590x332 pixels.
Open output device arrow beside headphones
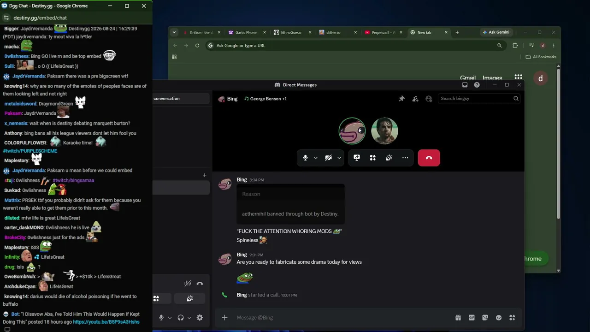tap(189, 318)
